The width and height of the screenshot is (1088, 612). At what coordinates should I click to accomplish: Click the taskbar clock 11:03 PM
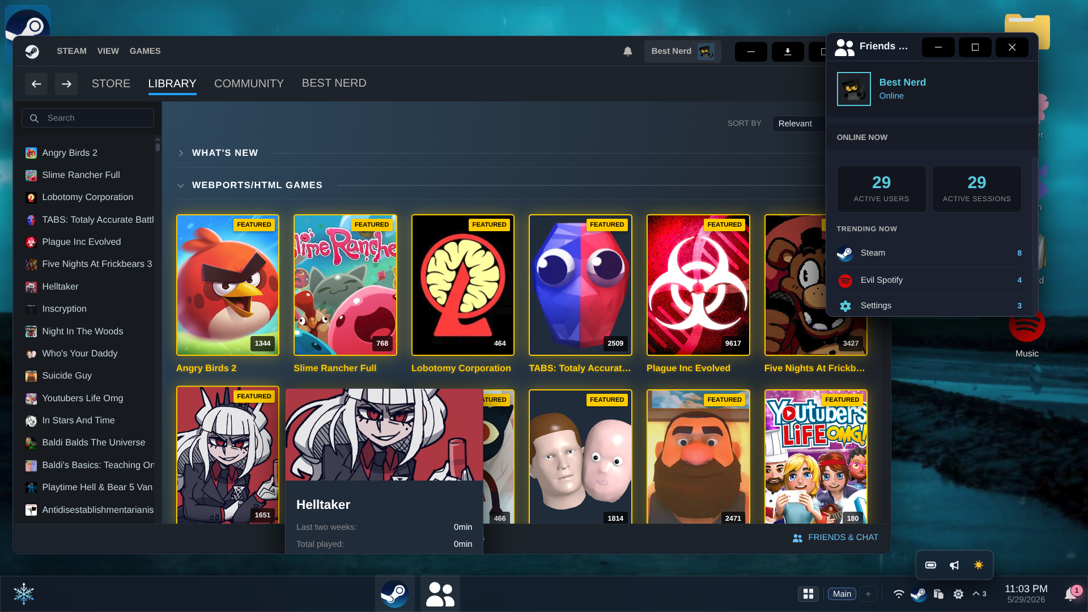(1026, 589)
